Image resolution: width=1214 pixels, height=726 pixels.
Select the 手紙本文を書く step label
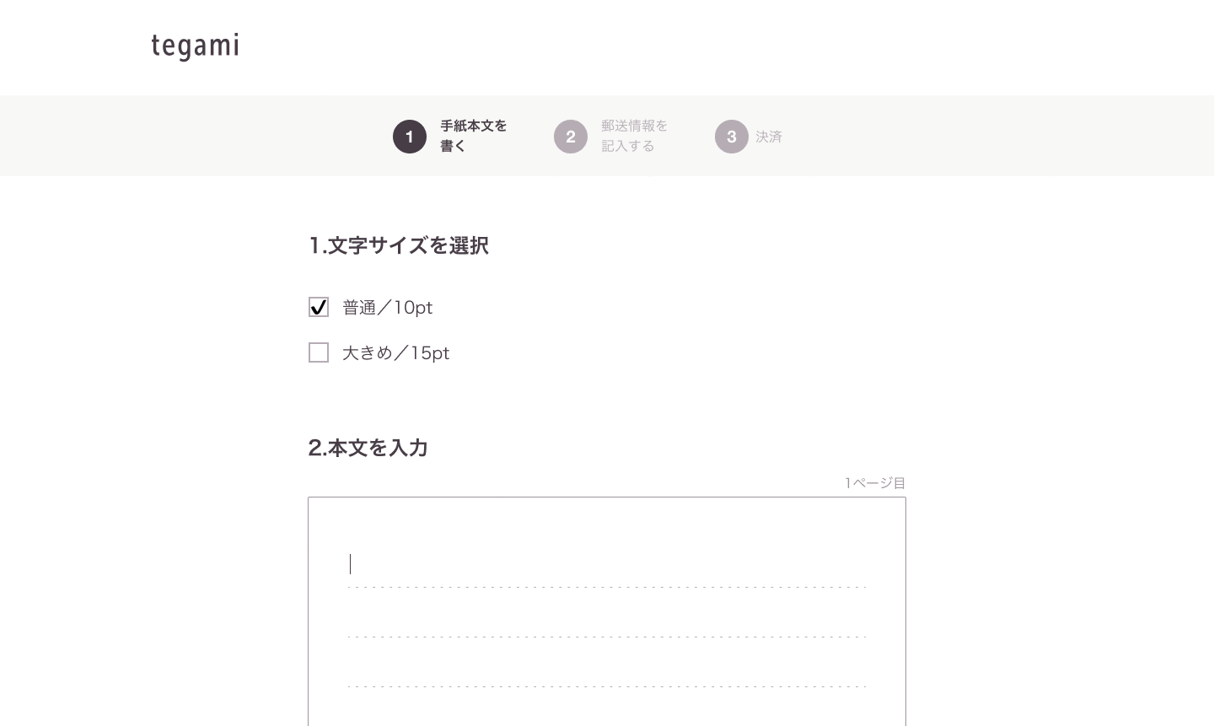473,136
